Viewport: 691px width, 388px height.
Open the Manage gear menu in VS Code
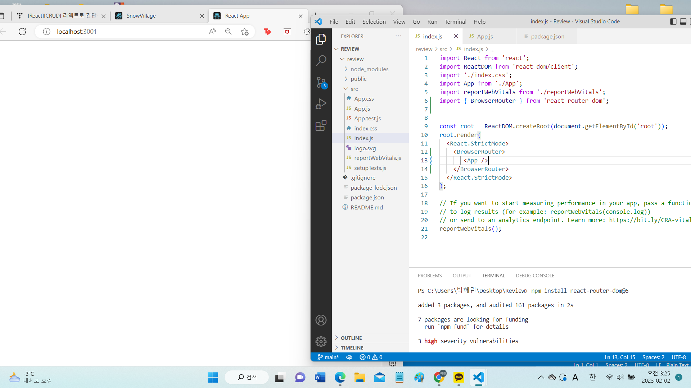321,341
